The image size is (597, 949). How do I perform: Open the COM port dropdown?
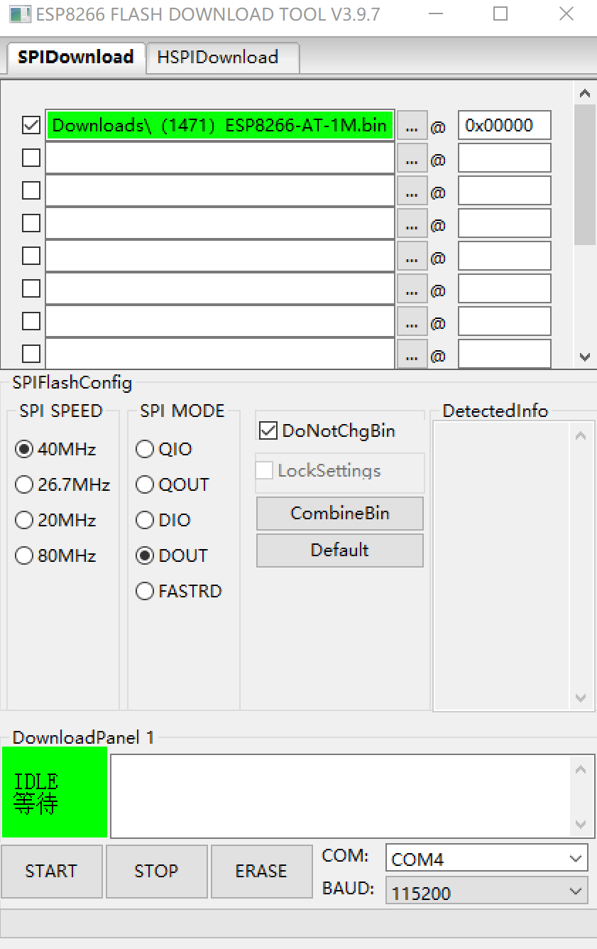click(x=487, y=858)
